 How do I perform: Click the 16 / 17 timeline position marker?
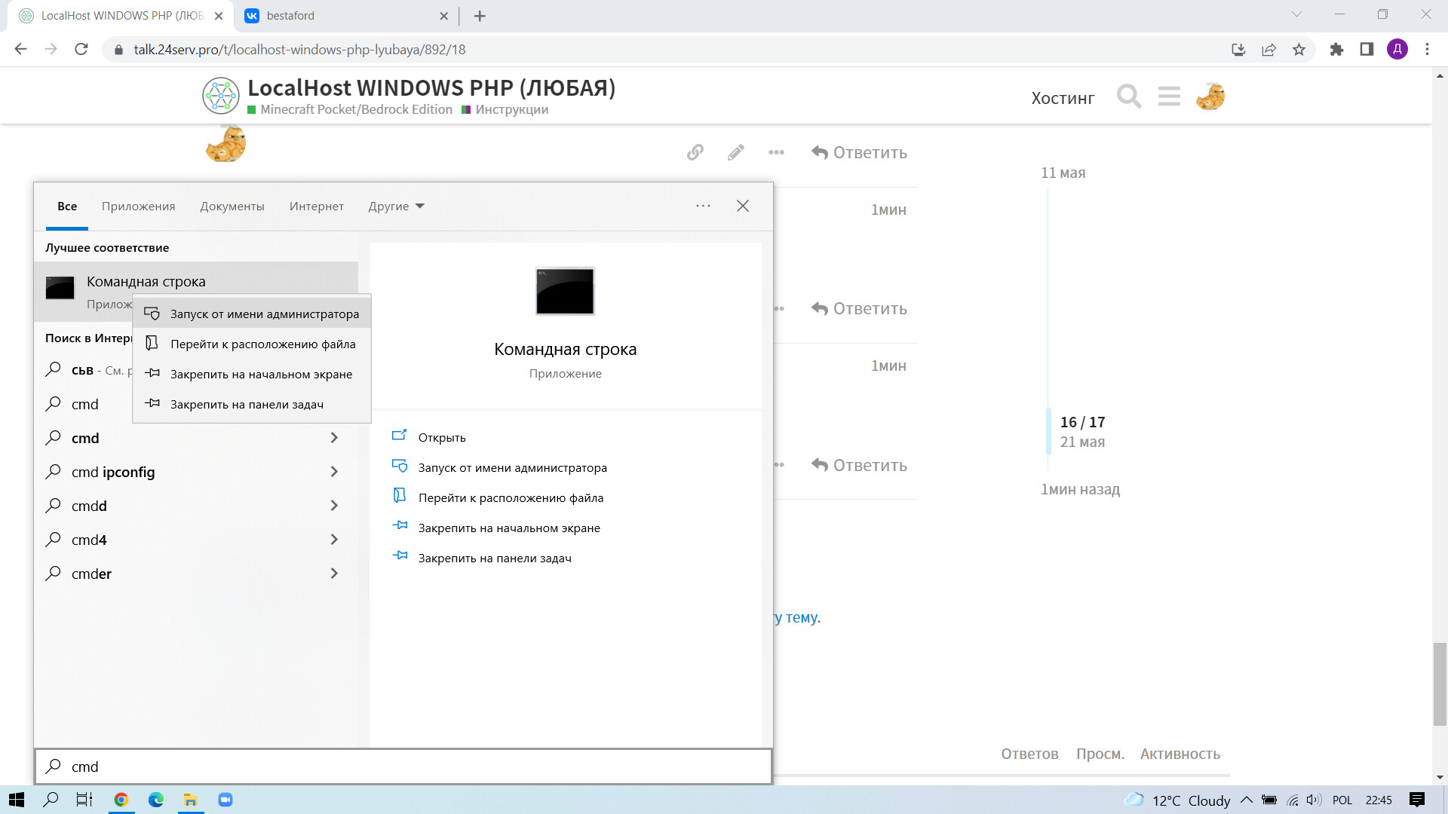(1082, 423)
